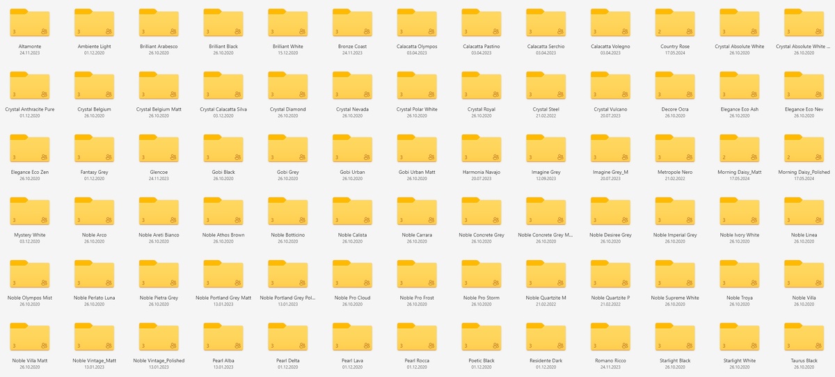Screen dimensions: 835x377
Task: Click the Brilliant White folder name
Action: tap(287, 47)
